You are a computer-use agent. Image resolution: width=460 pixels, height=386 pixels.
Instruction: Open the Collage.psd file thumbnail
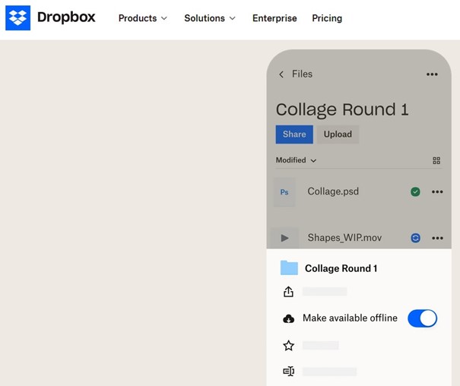coord(284,192)
